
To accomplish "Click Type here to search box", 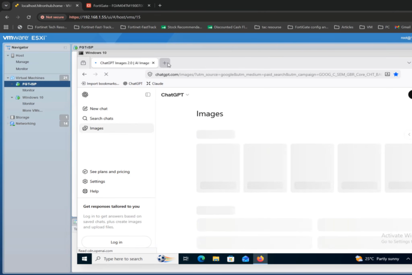I will click(135, 259).
